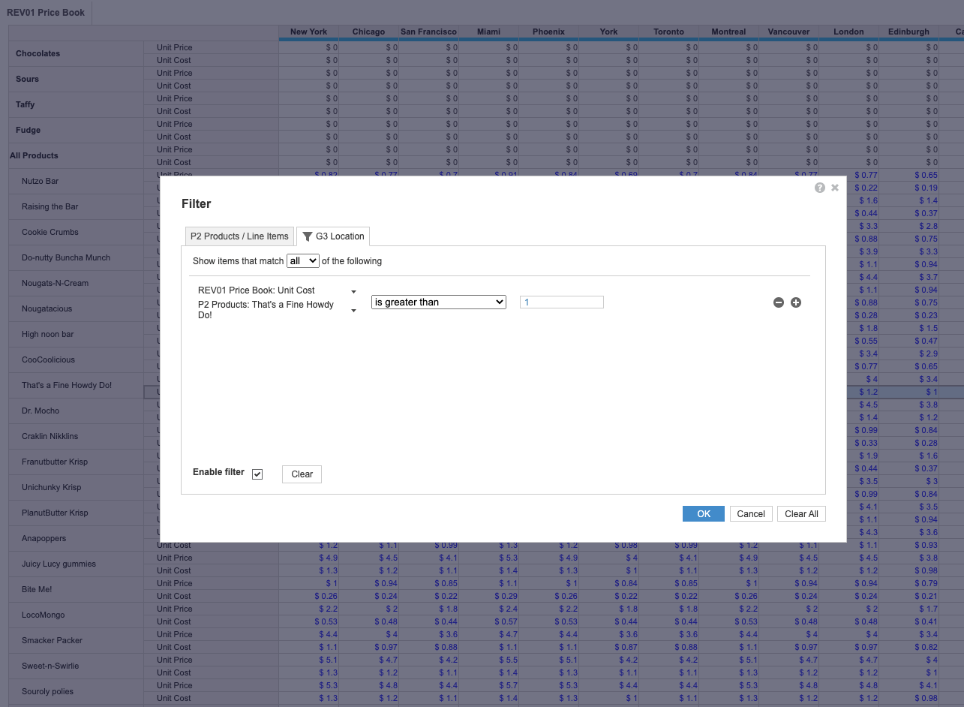964x707 pixels.
Task: Select the CooCoolicious product row
Action: [48, 360]
